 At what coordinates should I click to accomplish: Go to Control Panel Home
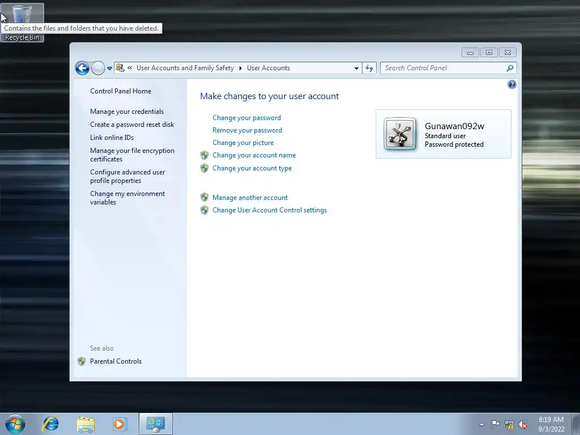click(121, 91)
